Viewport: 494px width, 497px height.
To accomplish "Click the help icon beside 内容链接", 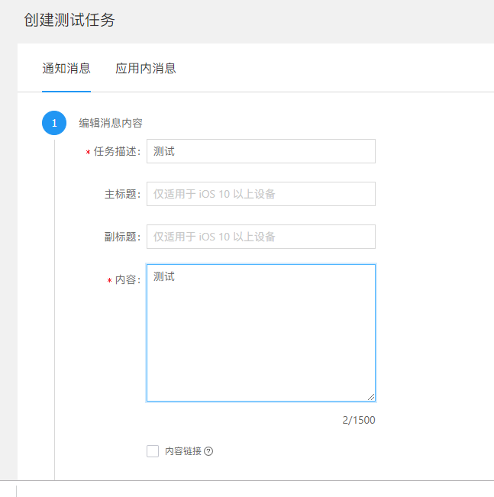I will click(208, 451).
